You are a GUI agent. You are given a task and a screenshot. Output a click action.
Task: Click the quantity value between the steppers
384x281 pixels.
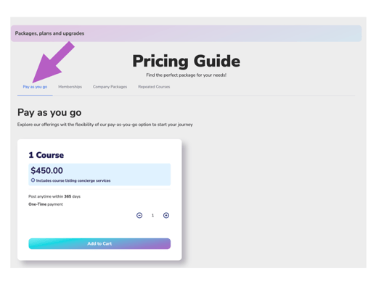tap(152, 215)
